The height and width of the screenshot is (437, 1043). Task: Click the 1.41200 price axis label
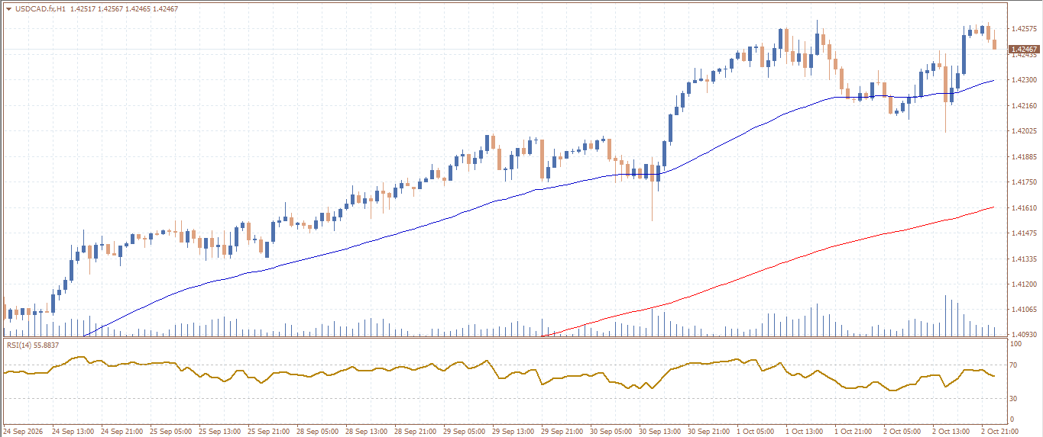(1024, 284)
